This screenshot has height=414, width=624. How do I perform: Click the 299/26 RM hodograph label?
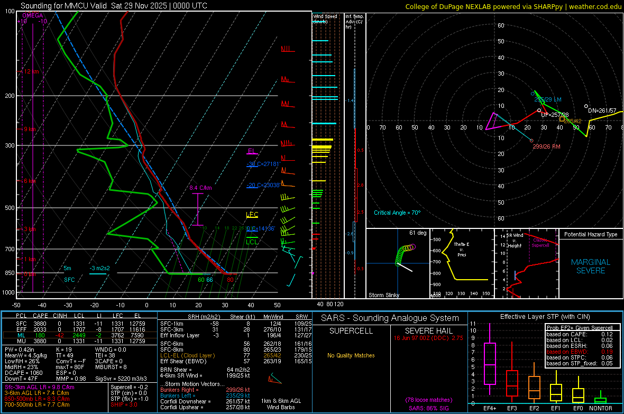[x=546, y=146]
